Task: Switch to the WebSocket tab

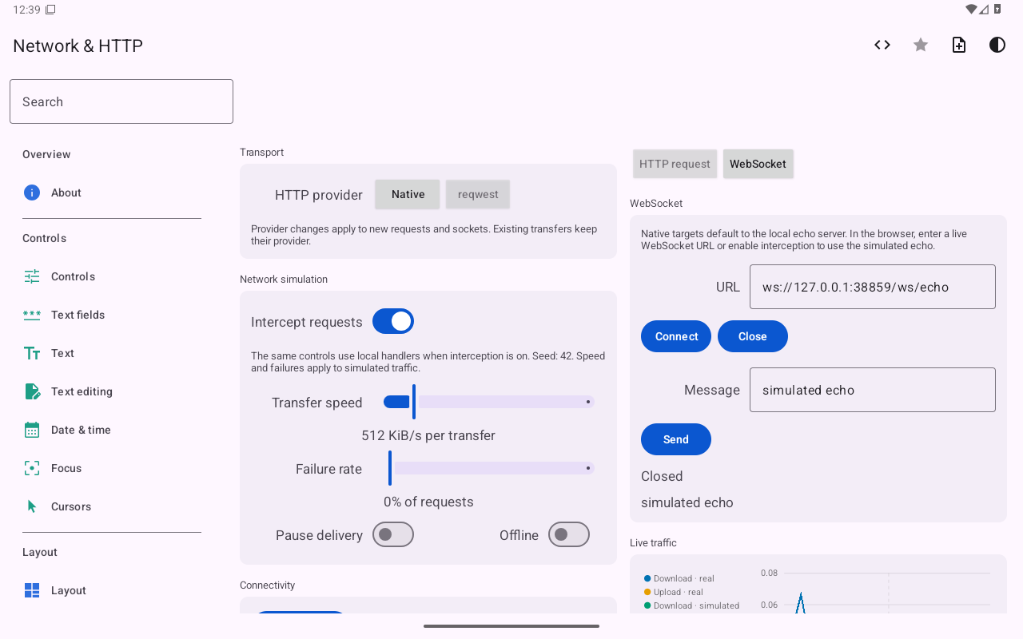Action: point(758,164)
